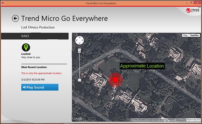Switch the map to Map view
This screenshot has height=124, width=202.
pos(185,35)
